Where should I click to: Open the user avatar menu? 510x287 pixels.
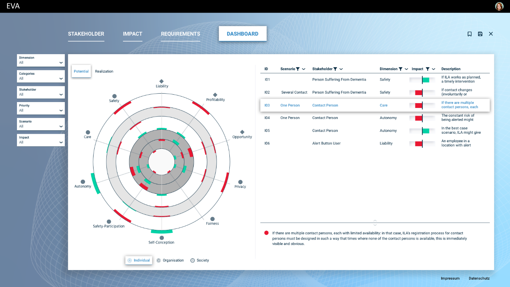click(499, 6)
